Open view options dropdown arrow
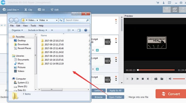 (x=73, y=30)
